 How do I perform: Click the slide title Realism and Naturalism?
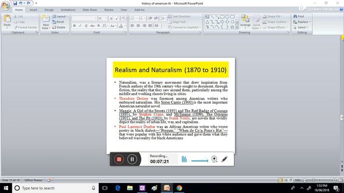[171, 70]
